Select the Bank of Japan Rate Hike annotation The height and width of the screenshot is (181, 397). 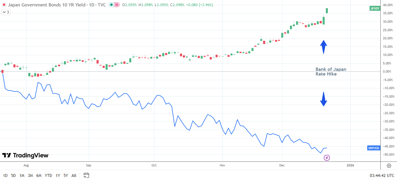331,72
